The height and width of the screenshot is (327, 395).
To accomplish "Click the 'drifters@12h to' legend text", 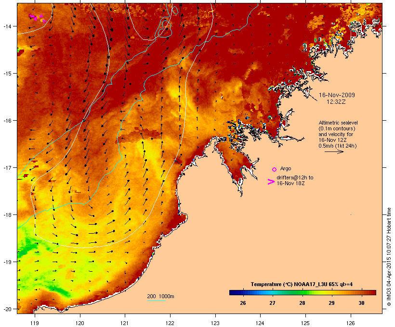I will coord(295,177).
